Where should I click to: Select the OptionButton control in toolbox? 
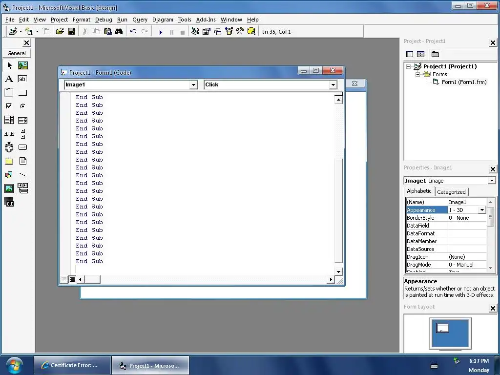point(22,106)
